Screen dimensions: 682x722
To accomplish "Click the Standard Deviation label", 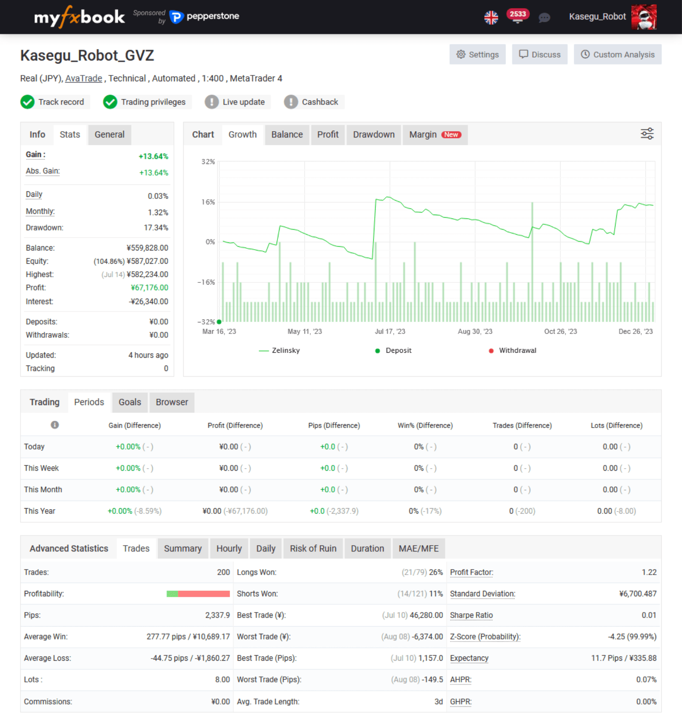I will (x=483, y=594).
